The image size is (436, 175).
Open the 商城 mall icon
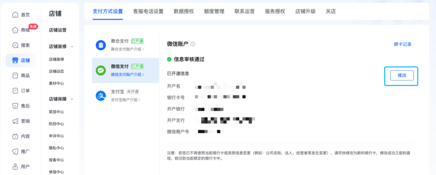(x=15, y=30)
